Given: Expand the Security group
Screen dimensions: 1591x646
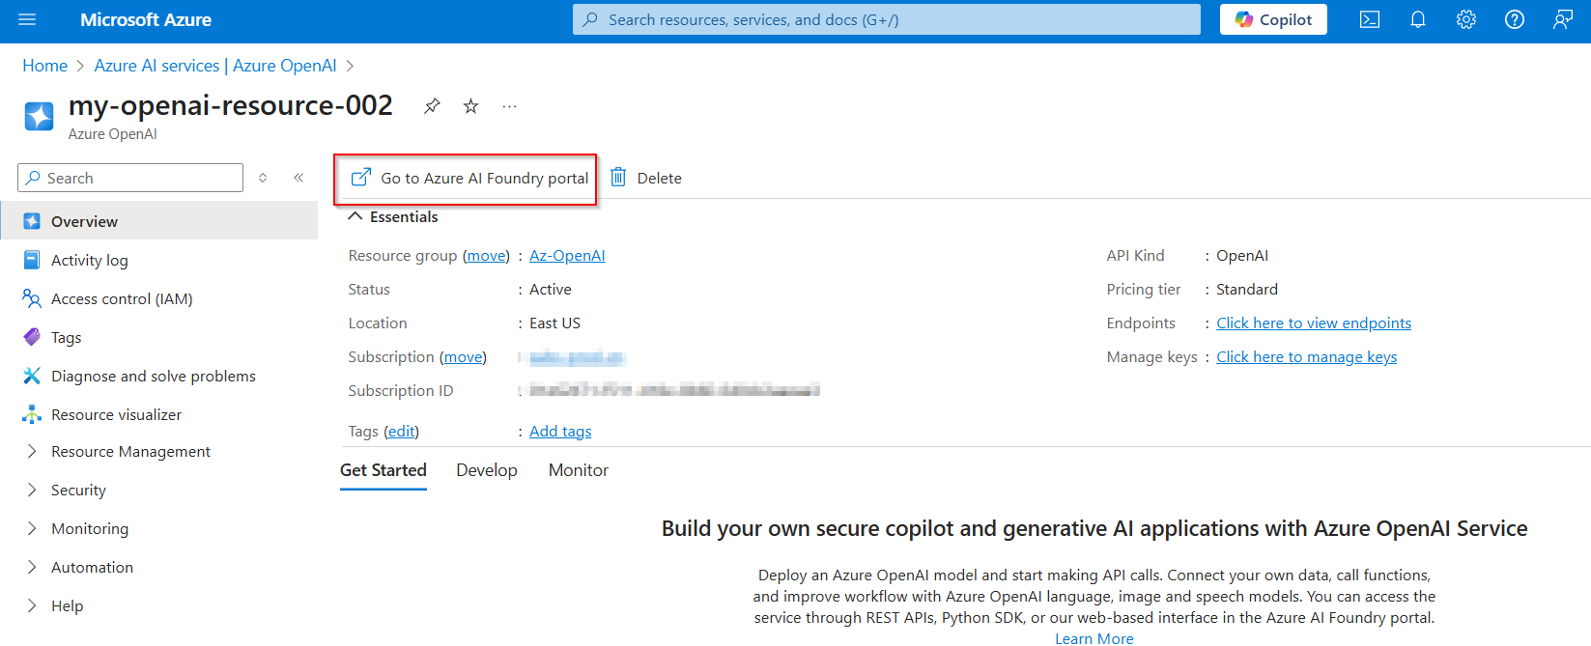Looking at the screenshot, I should 32,490.
